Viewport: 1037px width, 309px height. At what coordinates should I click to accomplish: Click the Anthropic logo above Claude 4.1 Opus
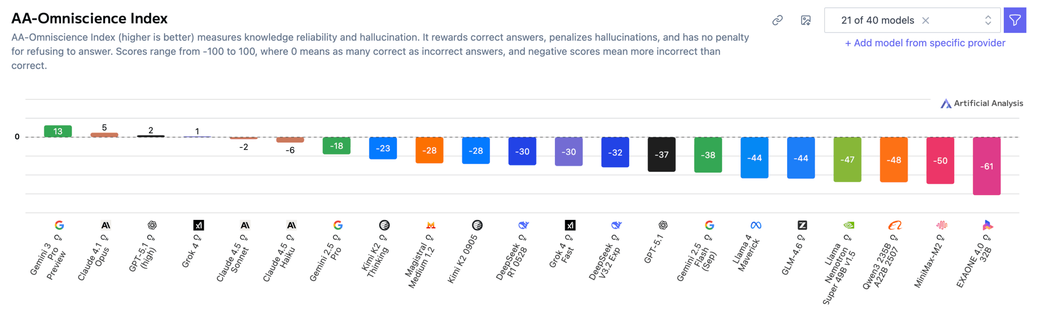[x=106, y=225]
